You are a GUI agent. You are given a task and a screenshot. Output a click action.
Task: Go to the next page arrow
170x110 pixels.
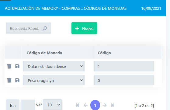tap(105, 105)
